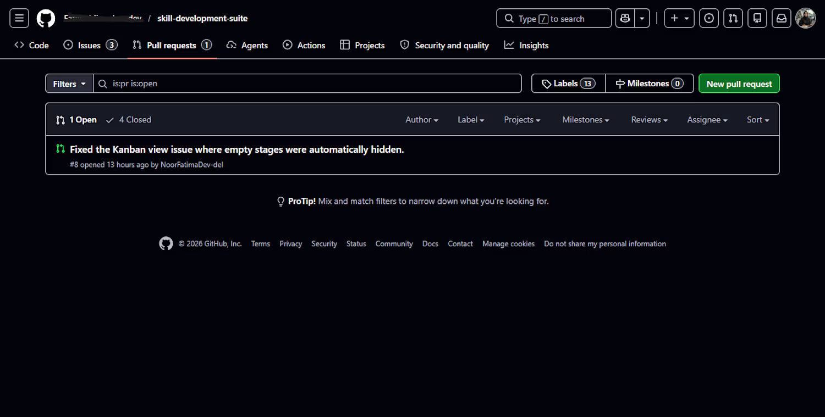Click 'Do not share my personal information'
This screenshot has height=417, width=825.
tap(605, 244)
